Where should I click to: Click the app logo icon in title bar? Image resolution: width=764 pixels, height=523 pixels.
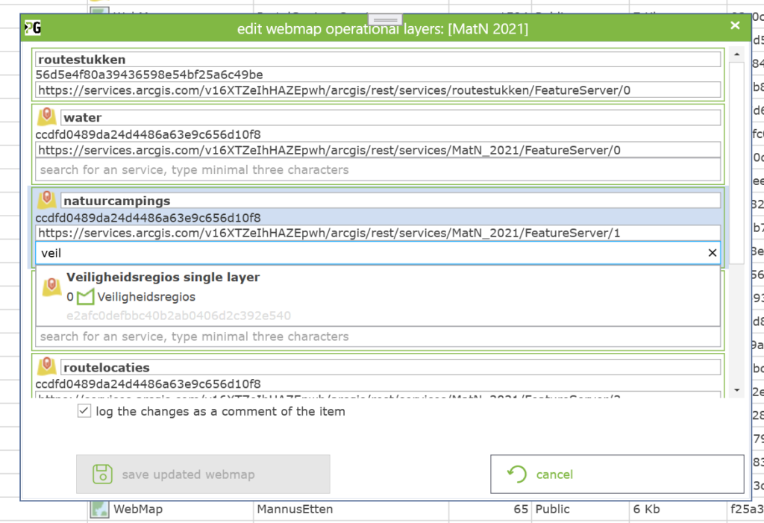pyautogui.click(x=33, y=28)
